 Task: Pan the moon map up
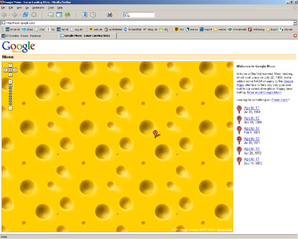pos(11,65)
